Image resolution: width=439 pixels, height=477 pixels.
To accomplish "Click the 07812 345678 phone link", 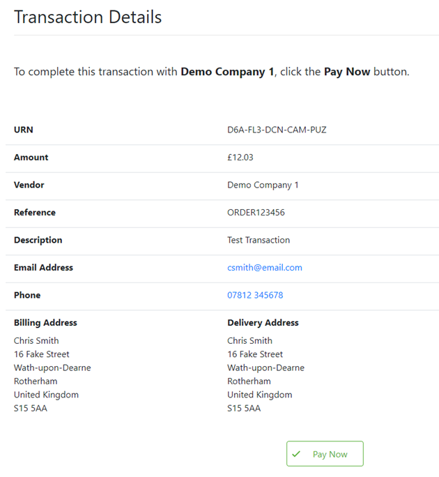I will point(255,295).
